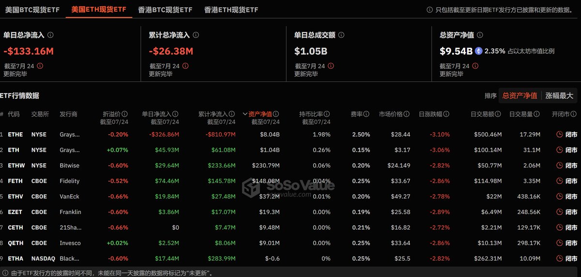This screenshot has height=277, width=581.
Task: Click info icon in 开闭市 column header
Action: pos(574,114)
